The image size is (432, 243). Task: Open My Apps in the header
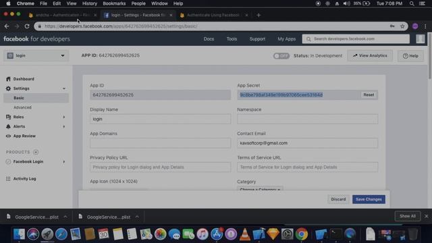pyautogui.click(x=286, y=39)
